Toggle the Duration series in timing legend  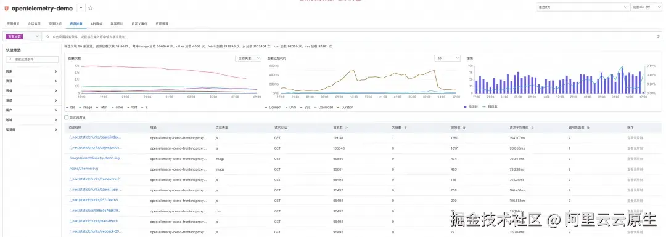coord(345,107)
